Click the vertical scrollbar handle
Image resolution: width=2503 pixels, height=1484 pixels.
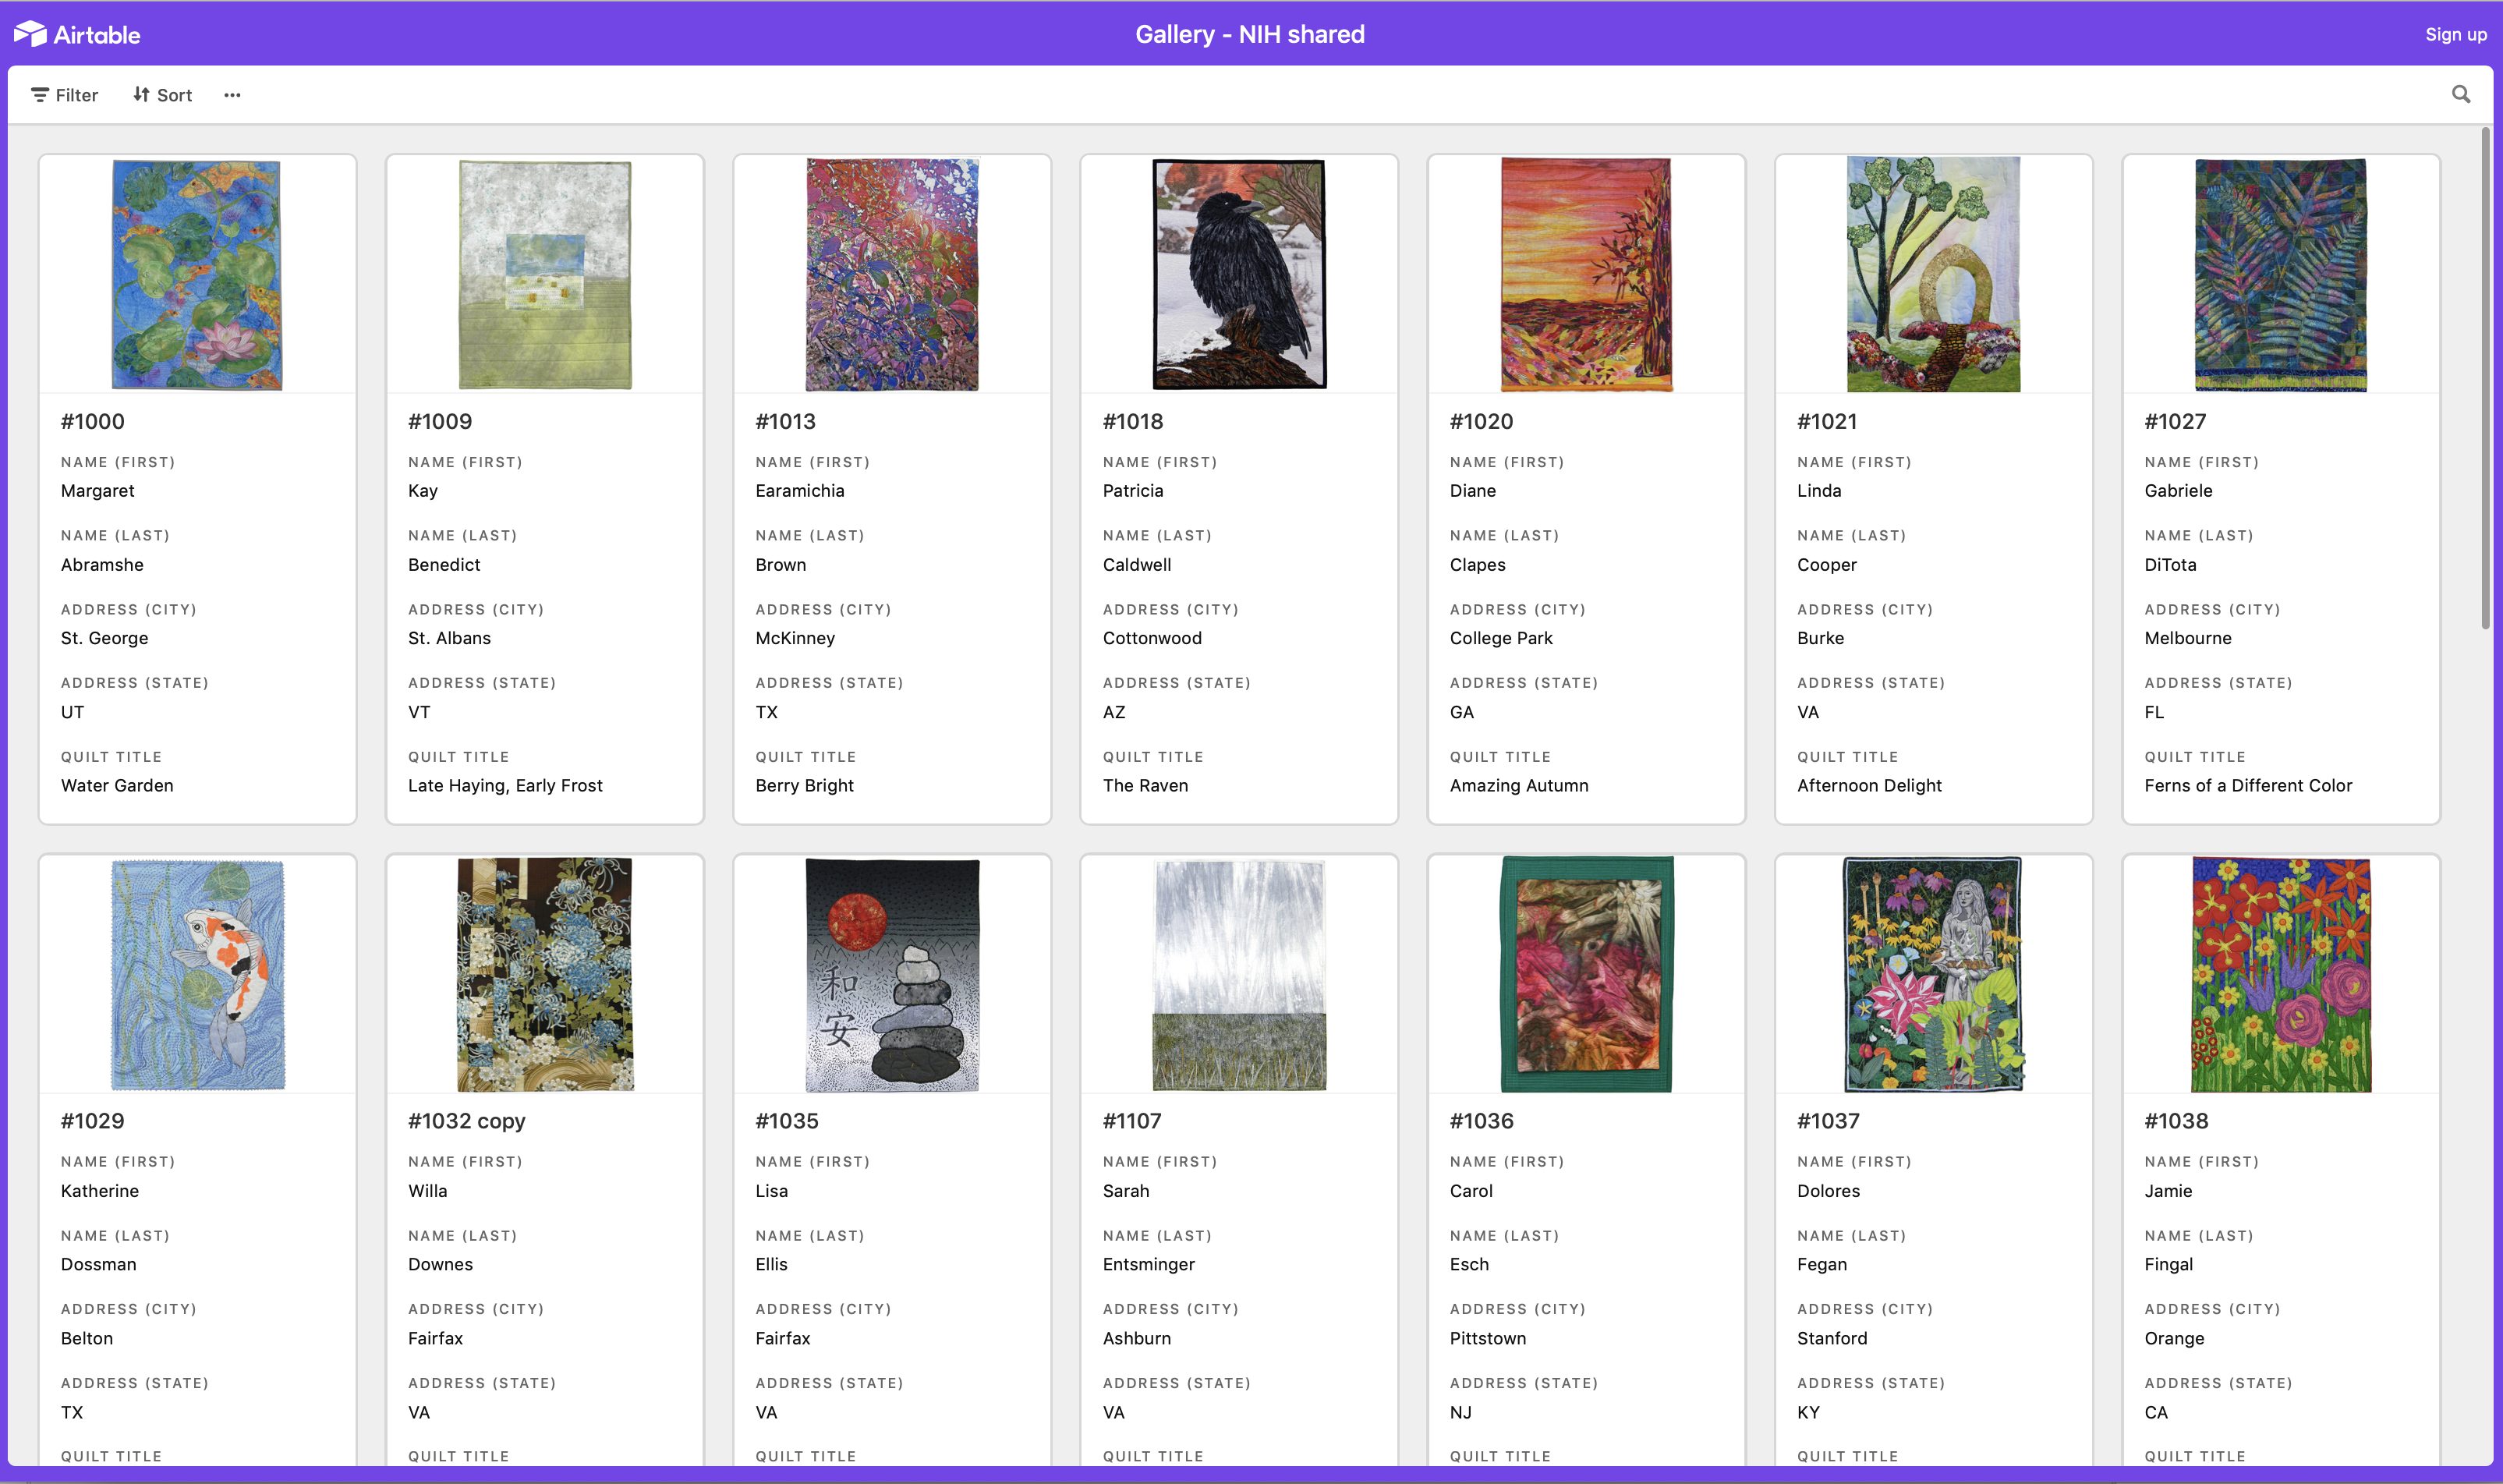coord(2485,380)
